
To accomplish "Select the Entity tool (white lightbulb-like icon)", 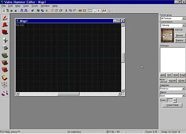I will coord(5,40).
